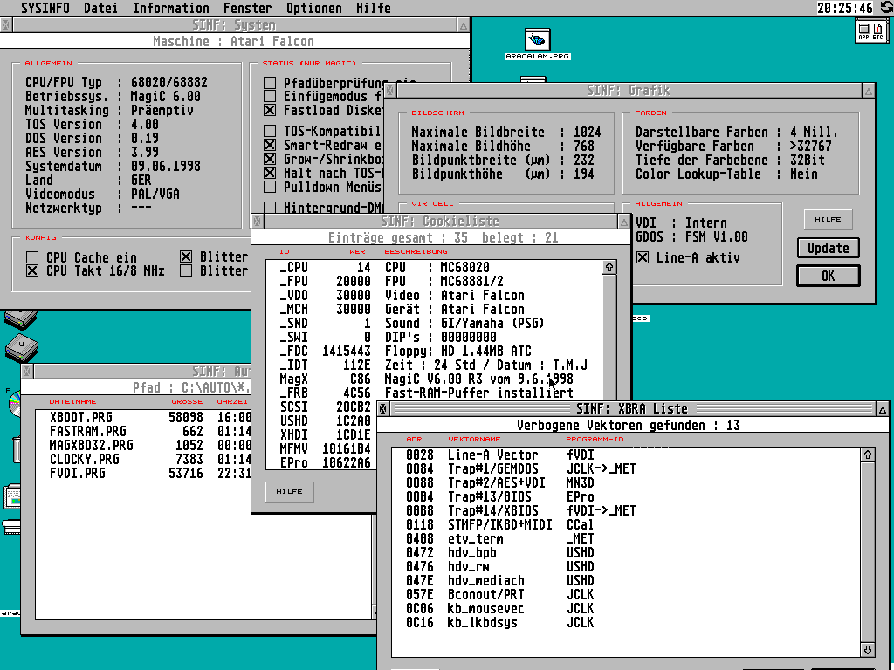Open the SYSINFO menu
Image resolution: width=894 pixels, height=670 pixels.
pyautogui.click(x=45, y=8)
